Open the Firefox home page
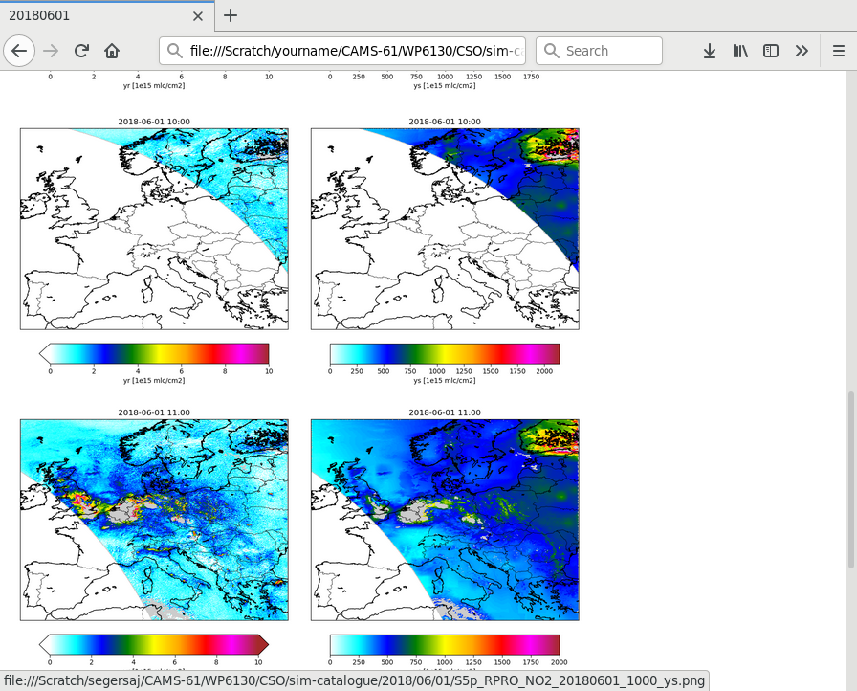 click(112, 51)
